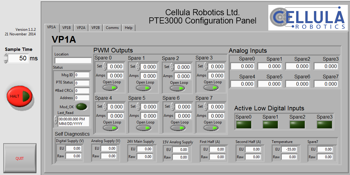Click the Location text field
Screen dimensions: 350x175
[73, 60]
